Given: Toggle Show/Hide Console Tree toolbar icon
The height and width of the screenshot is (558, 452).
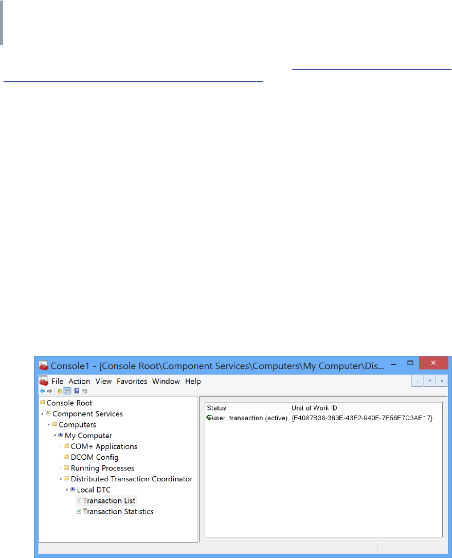Looking at the screenshot, I should click(67, 391).
